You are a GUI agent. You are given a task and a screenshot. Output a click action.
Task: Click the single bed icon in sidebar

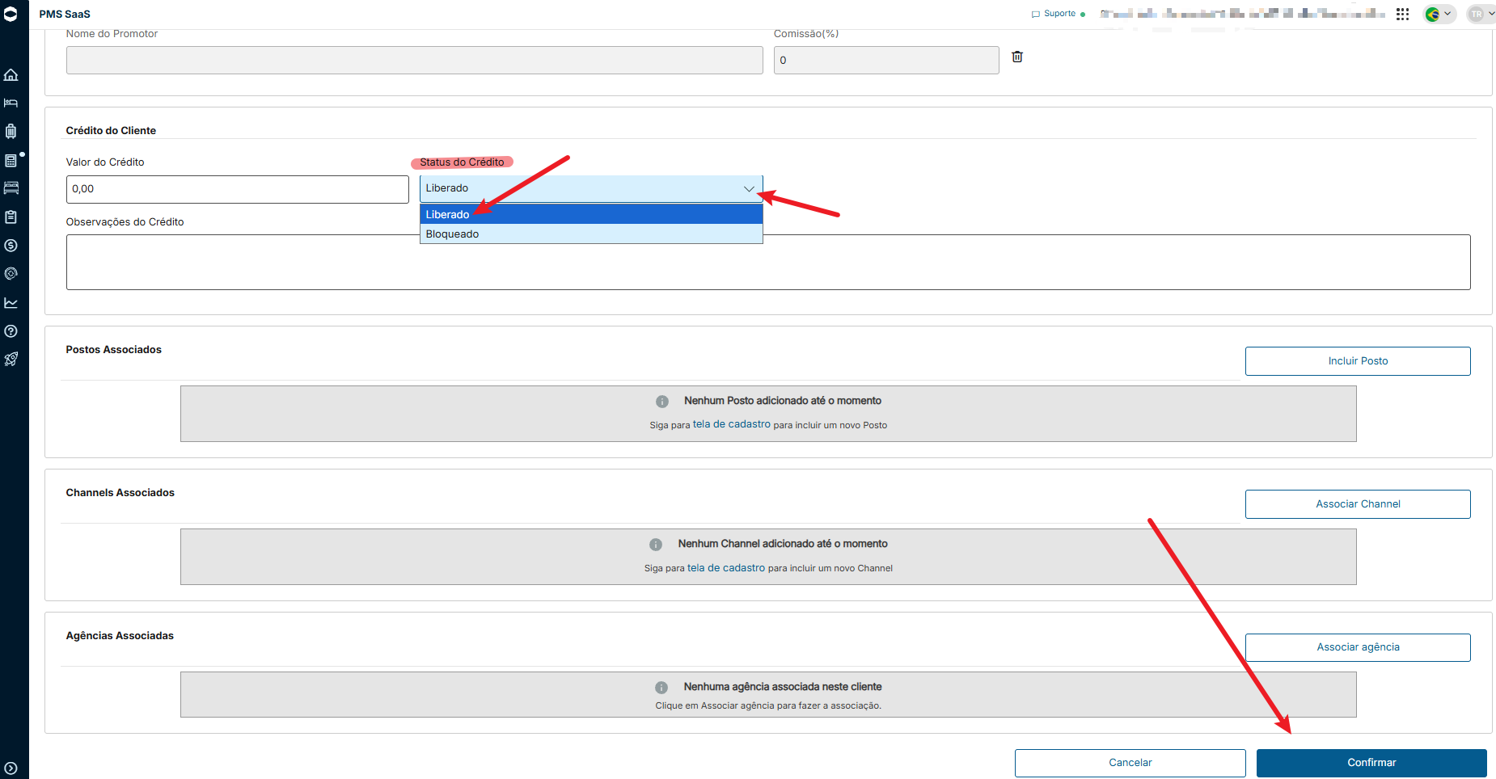(11, 103)
